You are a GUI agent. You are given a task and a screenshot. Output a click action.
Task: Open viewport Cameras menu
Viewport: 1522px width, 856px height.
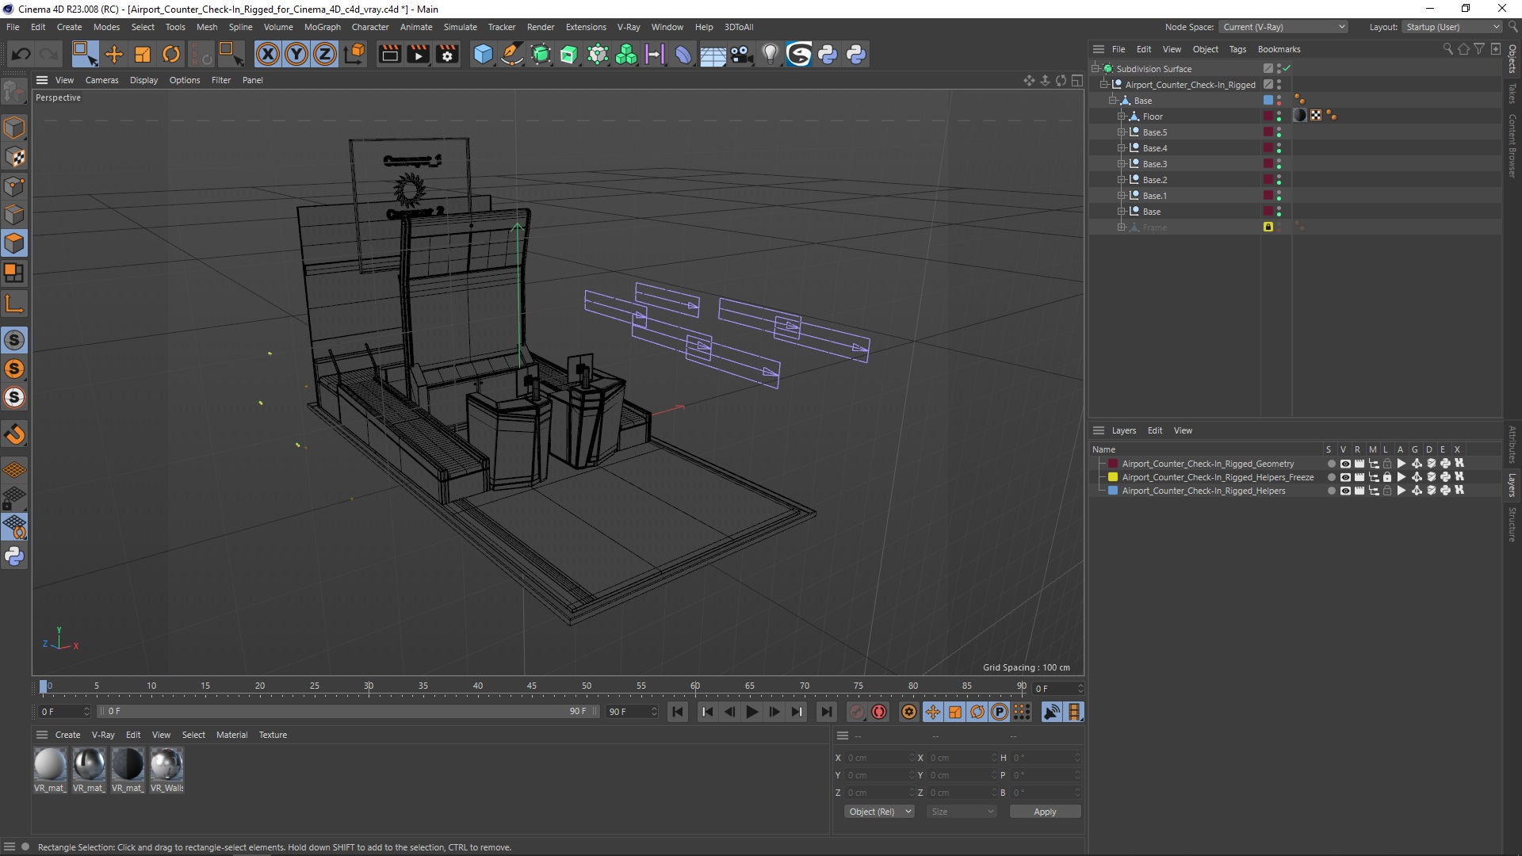pos(101,80)
